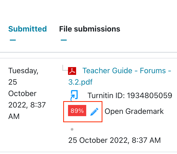
Task: Click the blue Turnitin submission arrow icon
Action: 73,95
